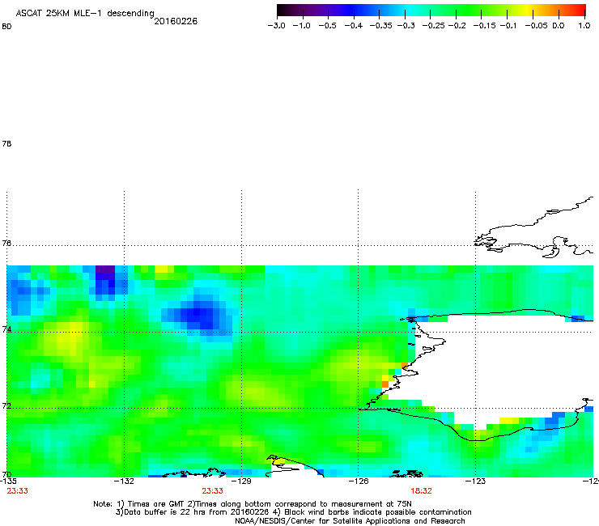This screenshot has height=526, width=599.
Task: Click the purple cell at the data's top edge
Action: pos(105,269)
